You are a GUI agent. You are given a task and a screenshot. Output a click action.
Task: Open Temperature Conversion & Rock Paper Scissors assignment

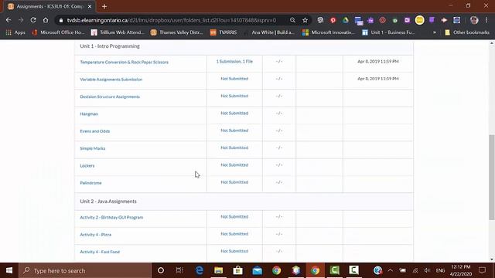click(x=124, y=62)
